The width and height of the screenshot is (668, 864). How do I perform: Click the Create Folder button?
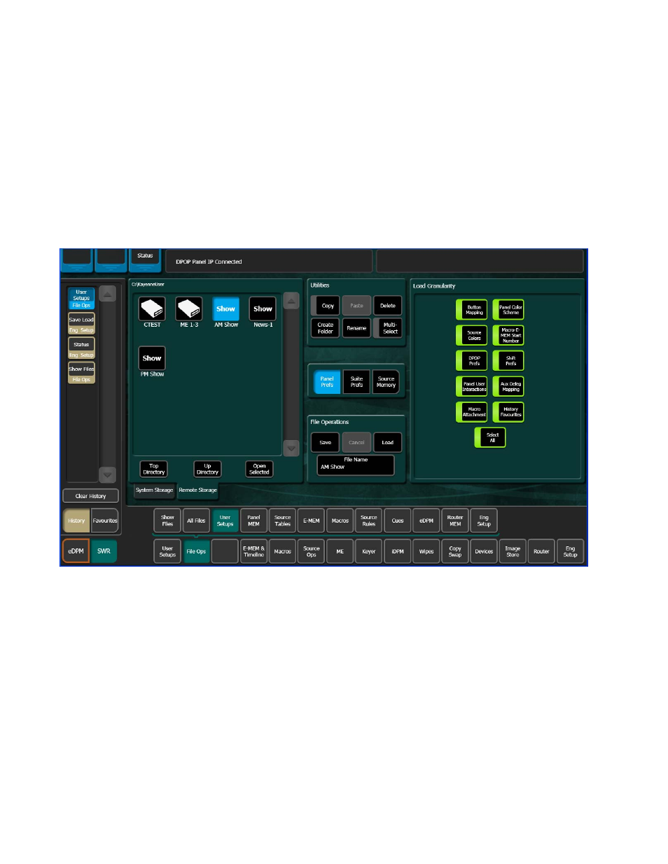tap(326, 328)
